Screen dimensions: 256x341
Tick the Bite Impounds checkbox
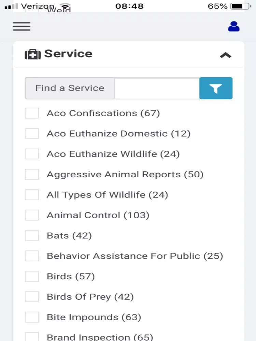(x=32, y=317)
